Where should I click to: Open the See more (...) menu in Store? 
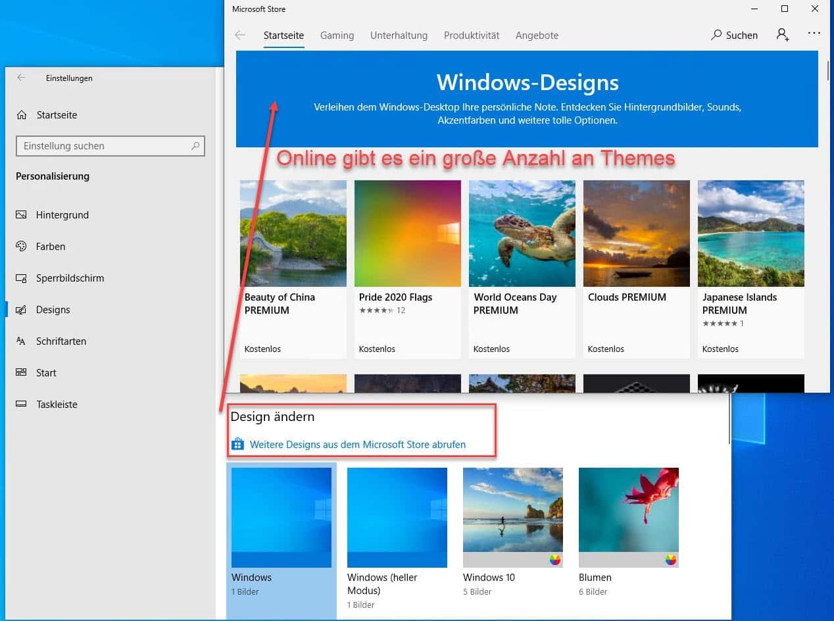(814, 33)
